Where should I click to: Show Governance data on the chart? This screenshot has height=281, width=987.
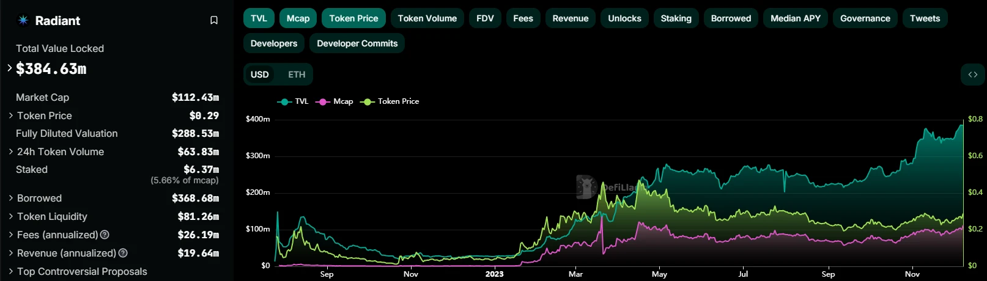865,18
